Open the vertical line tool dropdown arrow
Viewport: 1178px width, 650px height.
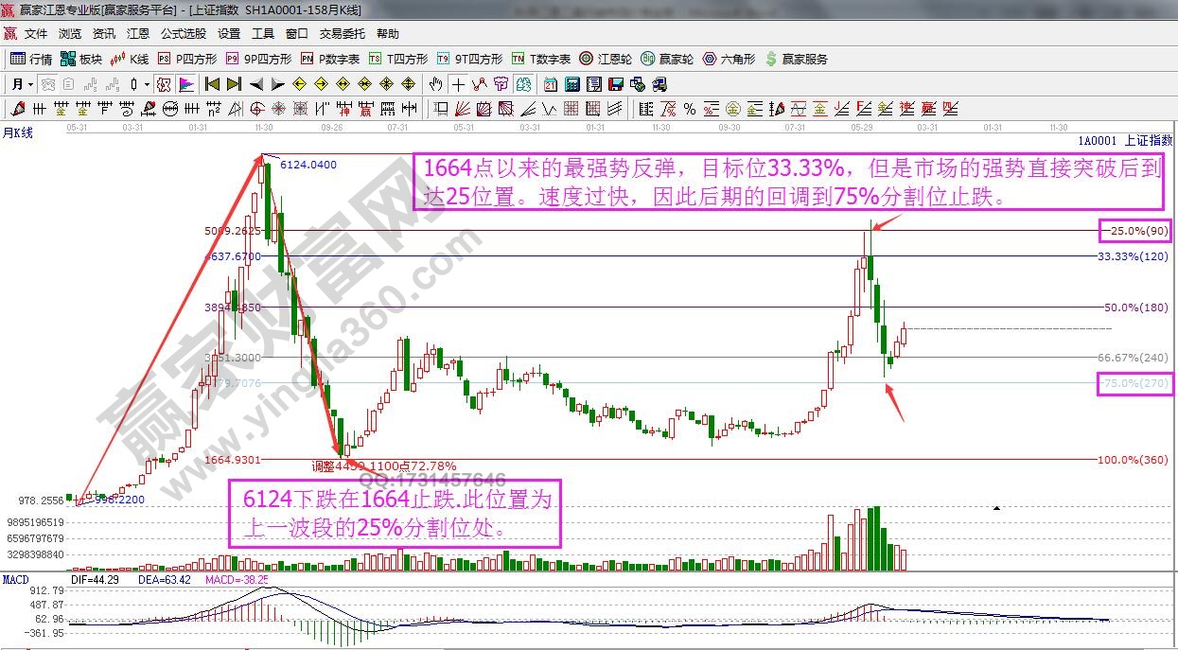tap(147, 84)
